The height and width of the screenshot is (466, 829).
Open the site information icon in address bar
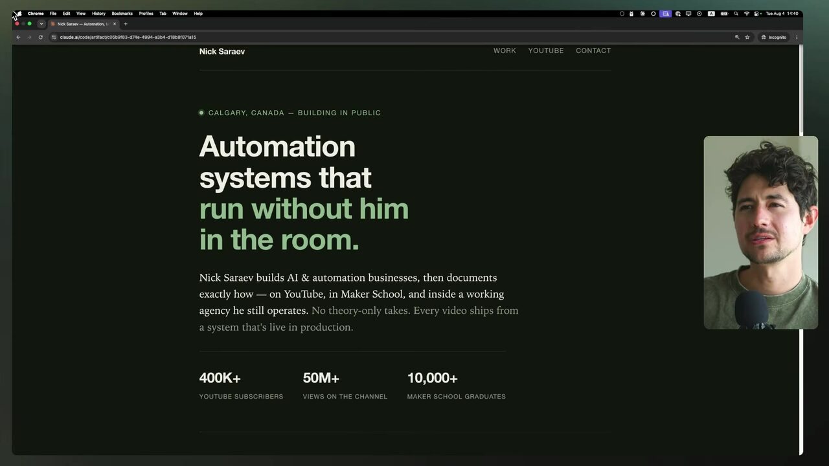pyautogui.click(x=54, y=38)
